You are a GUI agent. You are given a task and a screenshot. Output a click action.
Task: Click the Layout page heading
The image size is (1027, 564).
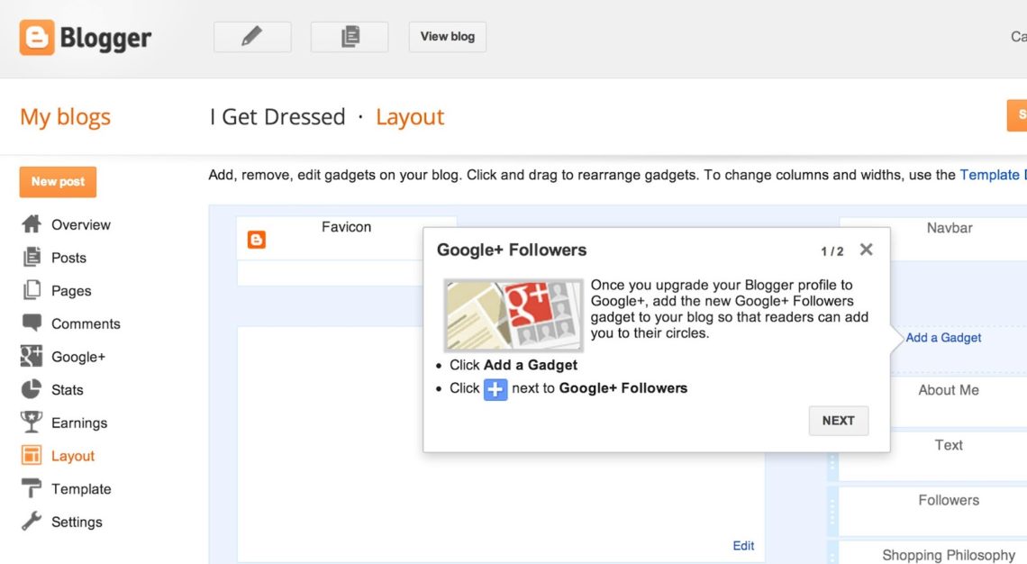point(410,116)
